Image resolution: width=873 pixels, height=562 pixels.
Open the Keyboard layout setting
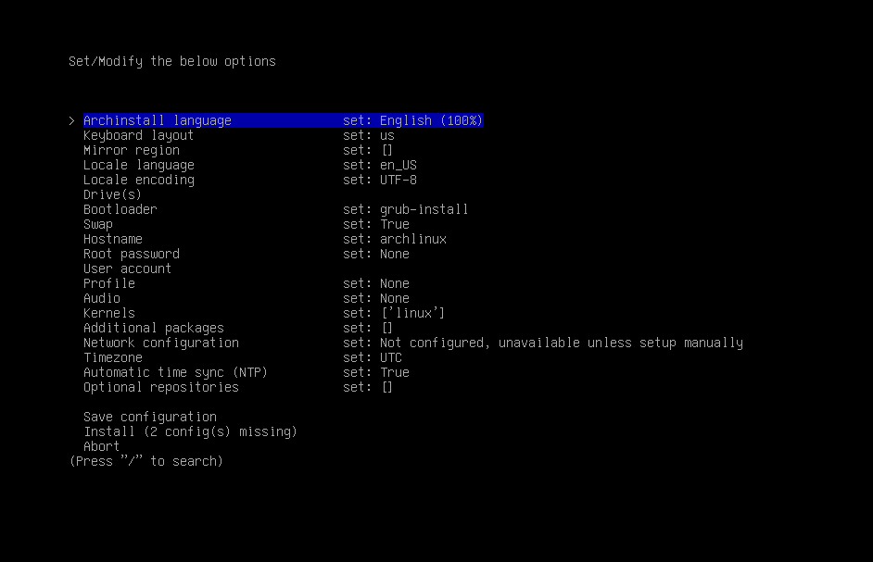pos(139,135)
